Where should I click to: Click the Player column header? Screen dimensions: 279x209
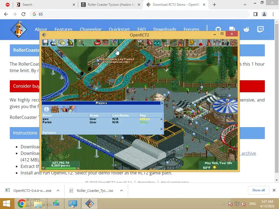[65, 115]
